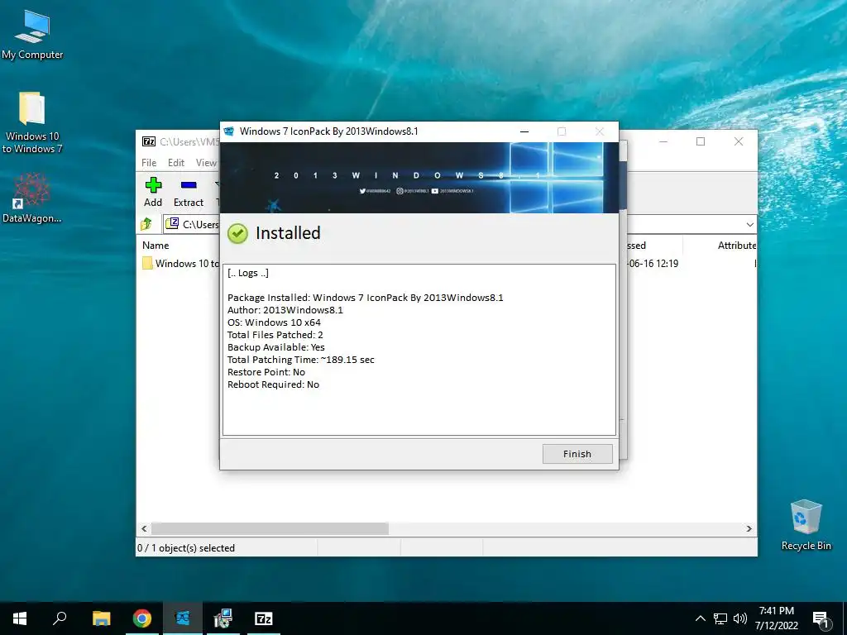Click the right scroll arrow in 7-Zip
847x635 pixels.
point(749,528)
